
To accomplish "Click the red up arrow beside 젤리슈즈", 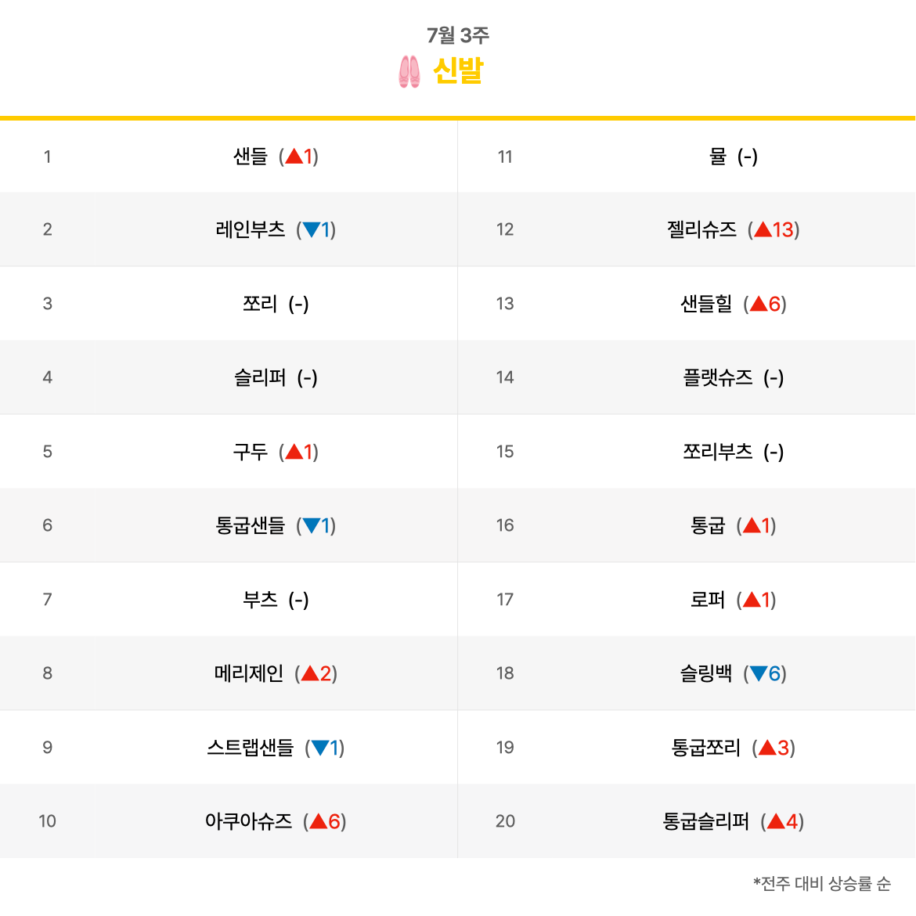I will (763, 229).
